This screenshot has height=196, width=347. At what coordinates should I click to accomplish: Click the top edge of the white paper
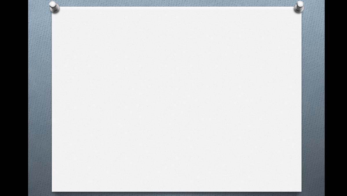point(177,7)
